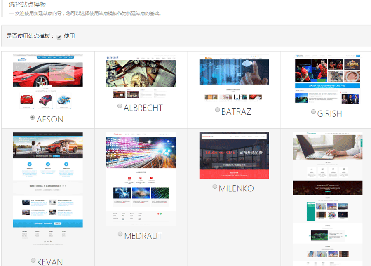Image resolution: width=371 pixels, height=266 pixels.
Task: Select the KEVAN template radio button
Action: pos(33,260)
